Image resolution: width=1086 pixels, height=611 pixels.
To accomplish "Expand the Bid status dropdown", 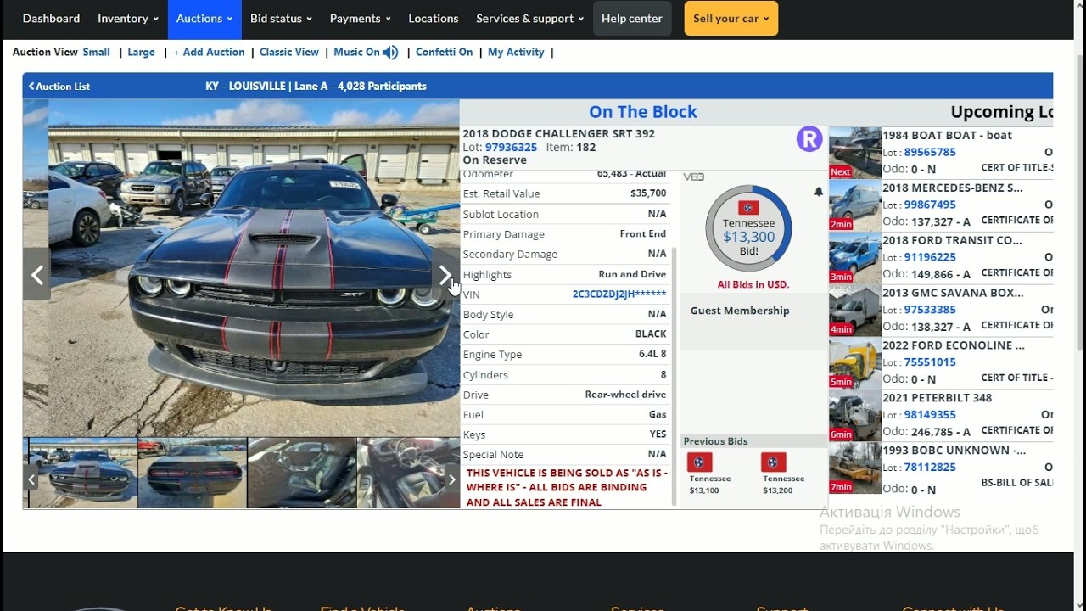I will click(x=281, y=19).
